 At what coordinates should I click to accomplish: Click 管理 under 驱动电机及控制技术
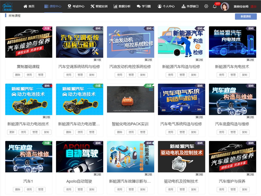tap(182, 189)
